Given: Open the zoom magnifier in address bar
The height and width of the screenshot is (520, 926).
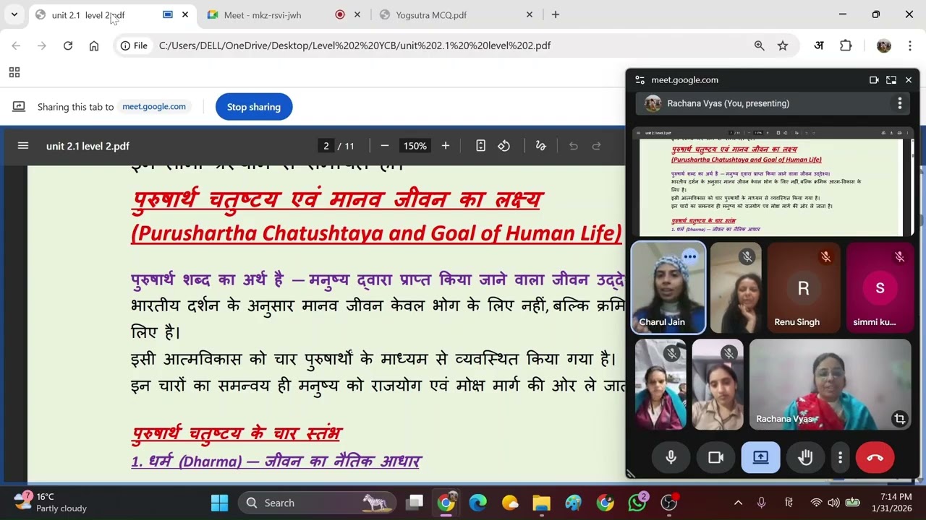Looking at the screenshot, I should pyautogui.click(x=760, y=45).
